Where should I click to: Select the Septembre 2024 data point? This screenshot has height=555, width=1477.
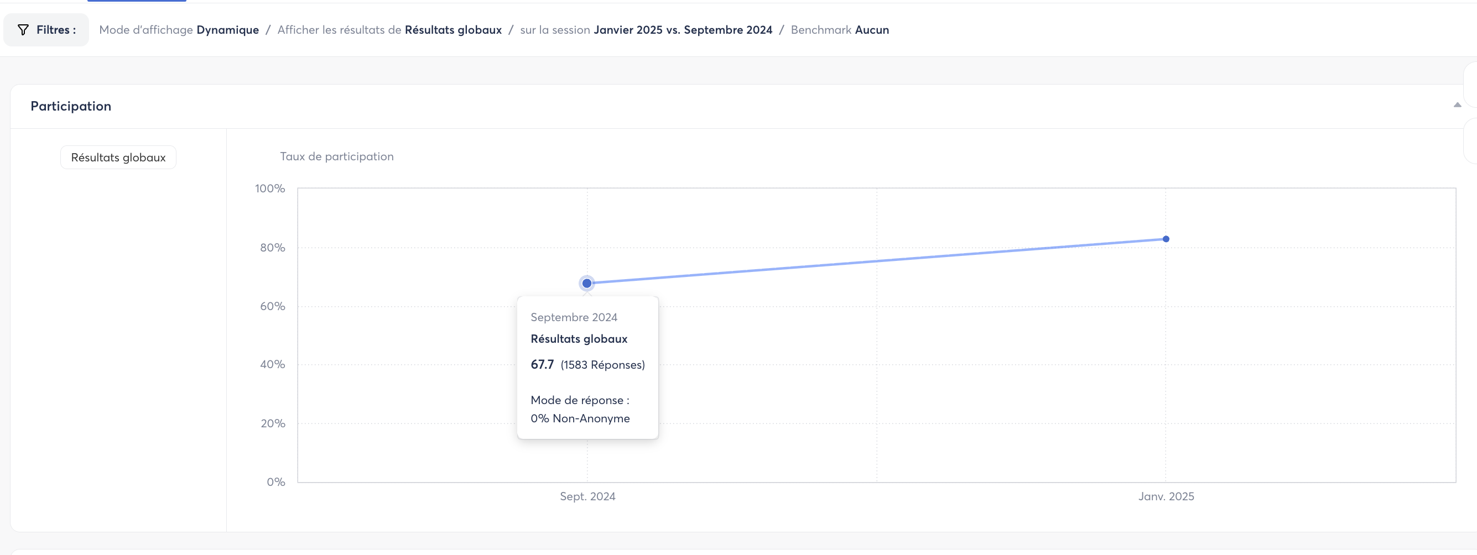pos(586,283)
